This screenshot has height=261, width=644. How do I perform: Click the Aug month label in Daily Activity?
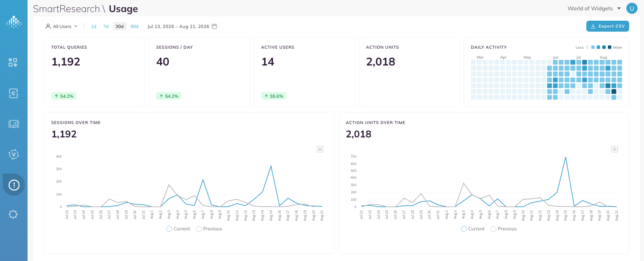(x=603, y=57)
